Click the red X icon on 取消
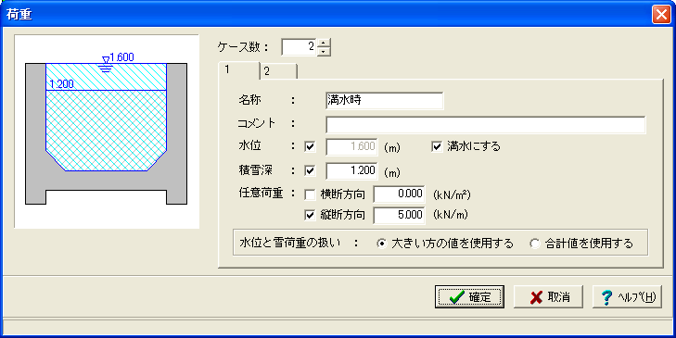 coord(536,297)
